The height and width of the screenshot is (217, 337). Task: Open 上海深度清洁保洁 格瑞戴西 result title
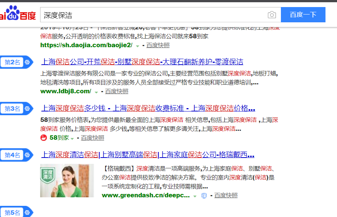[148, 155]
